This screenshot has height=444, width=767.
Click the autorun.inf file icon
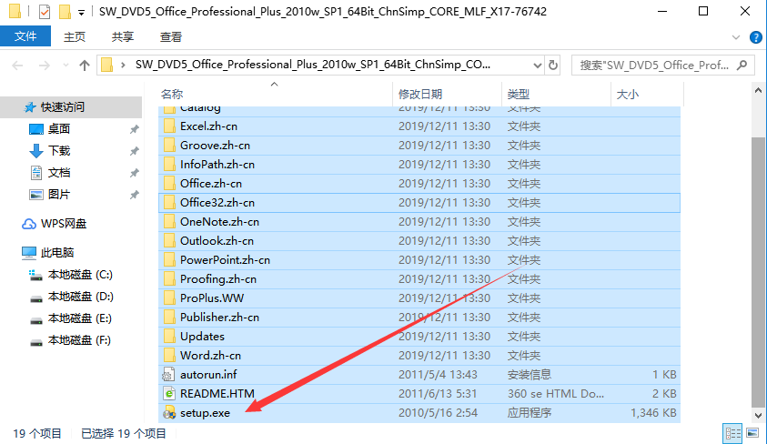[168, 373]
